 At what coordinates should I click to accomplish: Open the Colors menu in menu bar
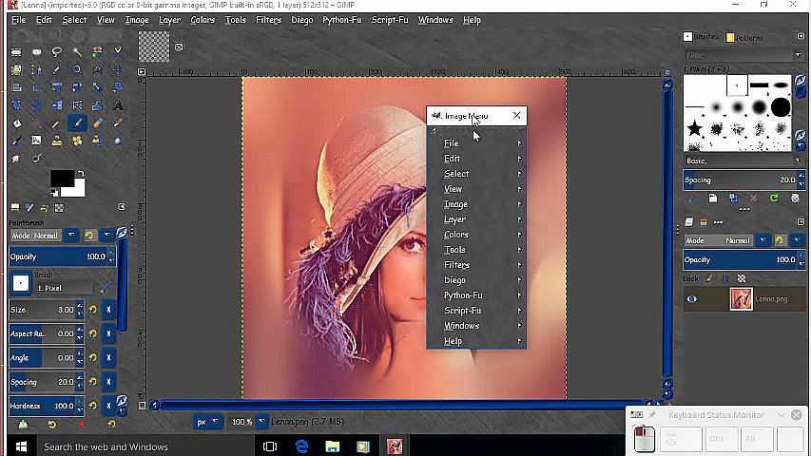(203, 20)
